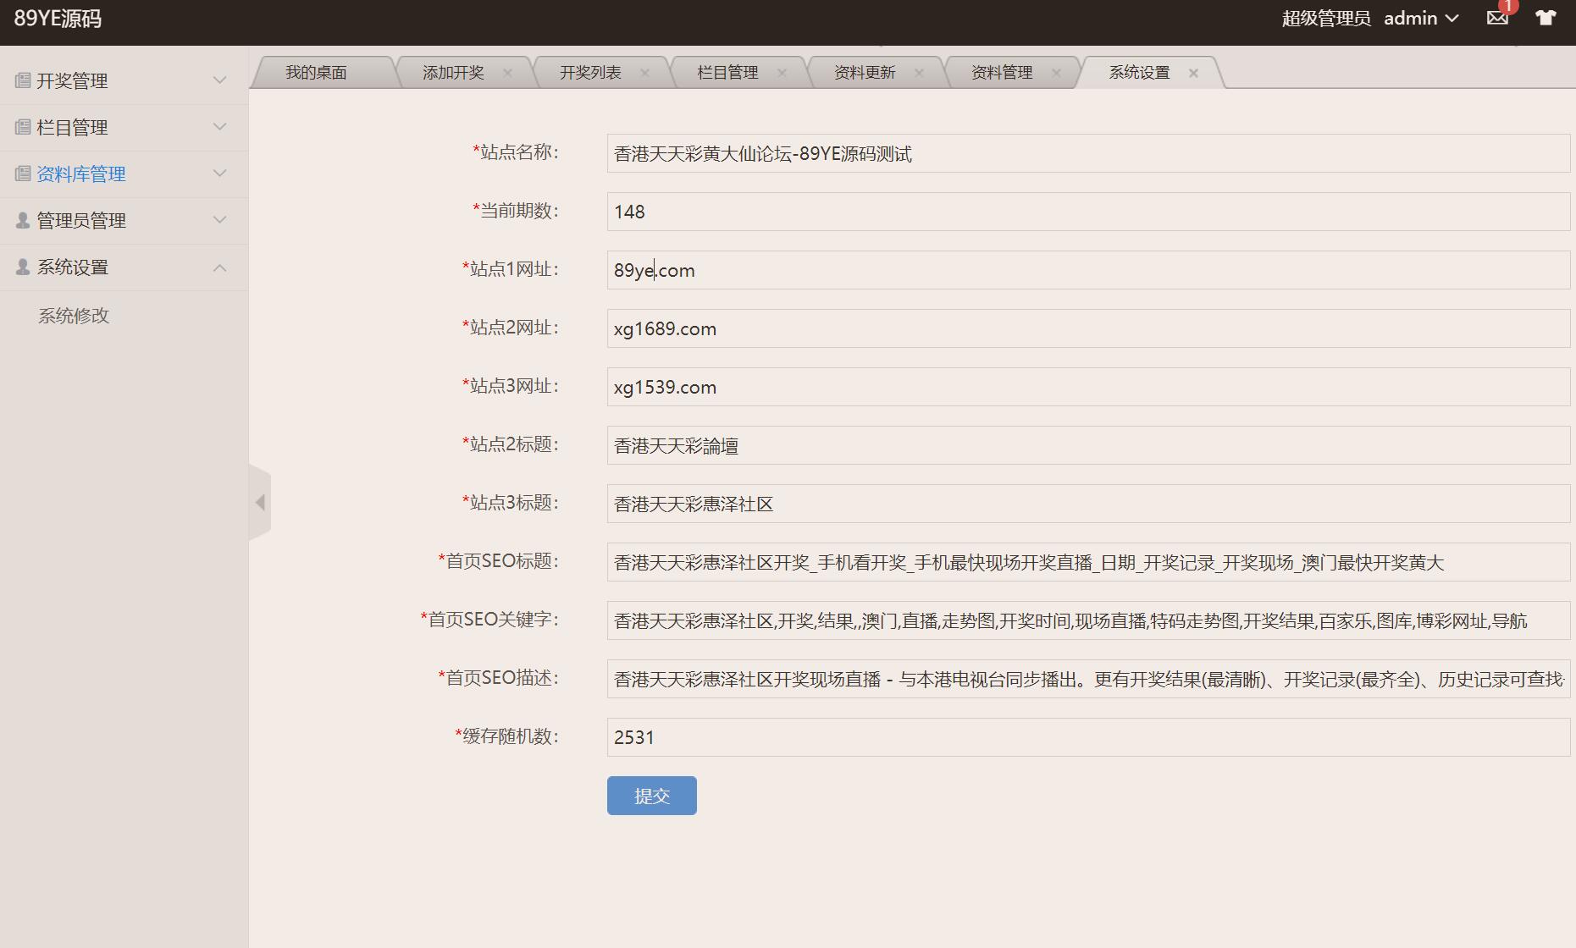Open 管理员管理 in the sidebar
1576x948 pixels.
[x=81, y=221]
